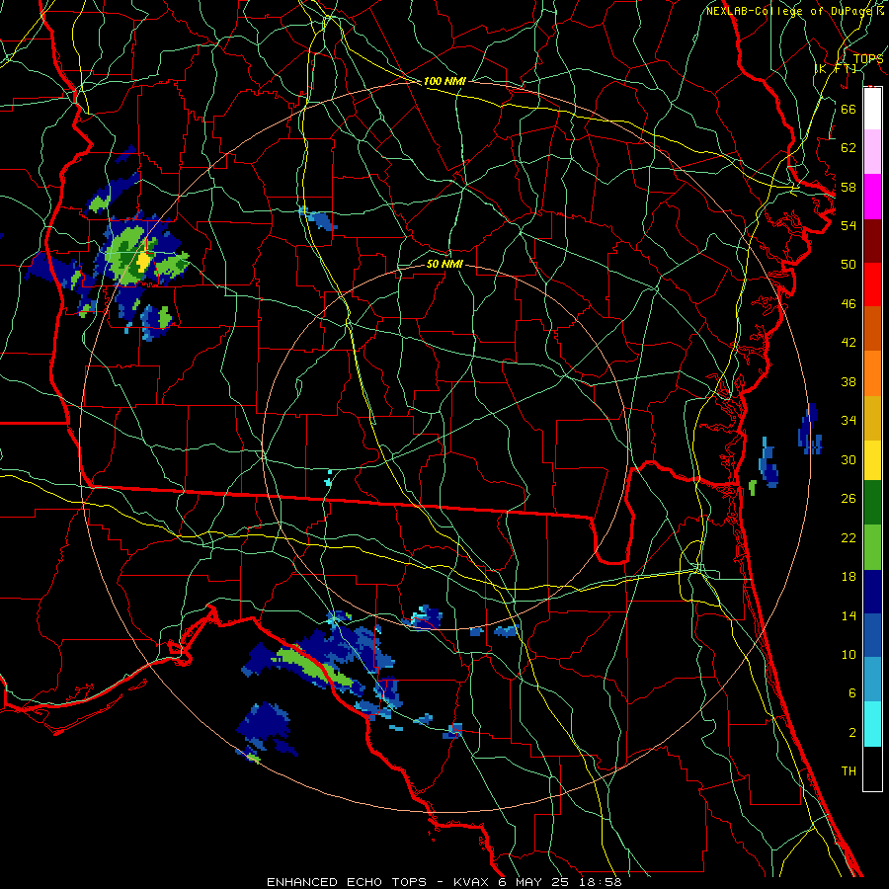Select the cyan swatch near the legend bottom
The image size is (889, 889).
(x=872, y=724)
